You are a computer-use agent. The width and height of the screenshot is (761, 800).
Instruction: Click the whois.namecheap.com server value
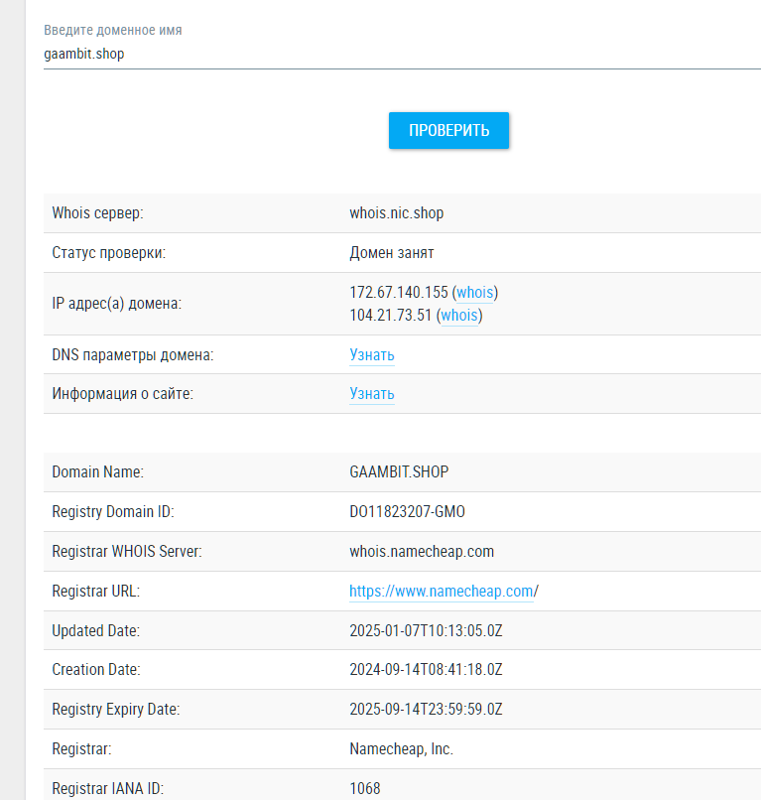(x=422, y=551)
